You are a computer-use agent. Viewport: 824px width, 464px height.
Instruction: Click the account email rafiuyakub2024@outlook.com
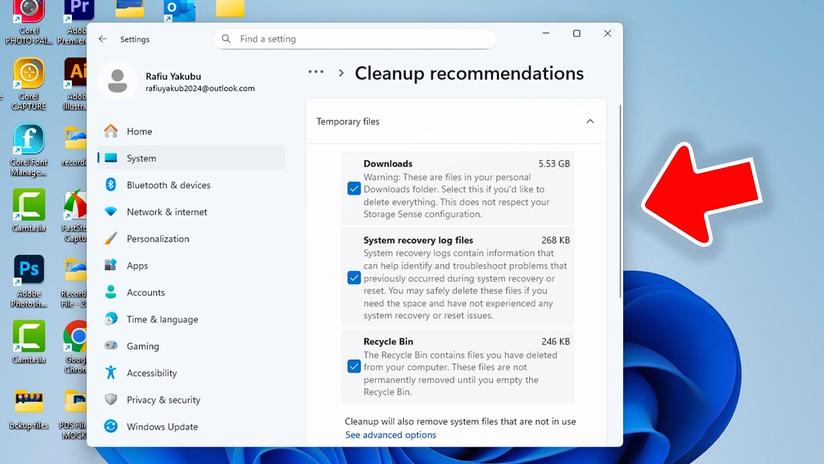point(200,88)
